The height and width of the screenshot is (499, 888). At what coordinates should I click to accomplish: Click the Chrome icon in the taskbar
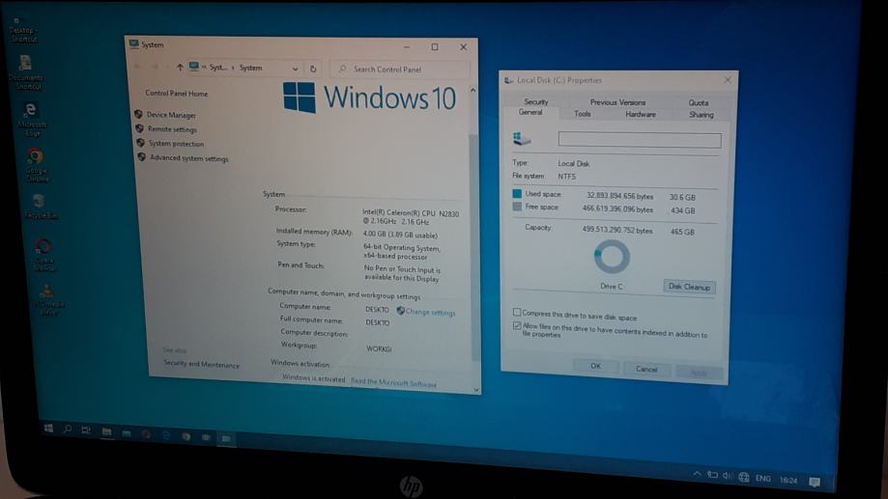186,436
